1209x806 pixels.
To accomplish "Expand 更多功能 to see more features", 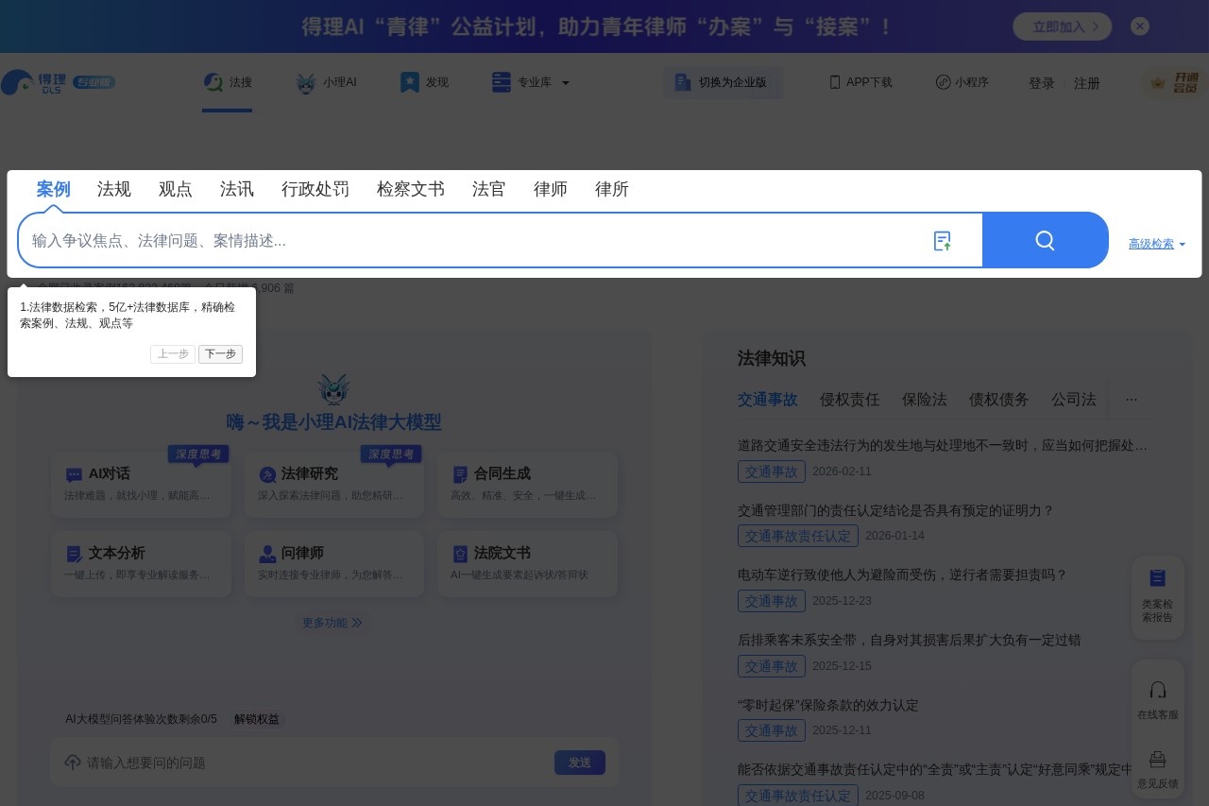I will pos(332,623).
